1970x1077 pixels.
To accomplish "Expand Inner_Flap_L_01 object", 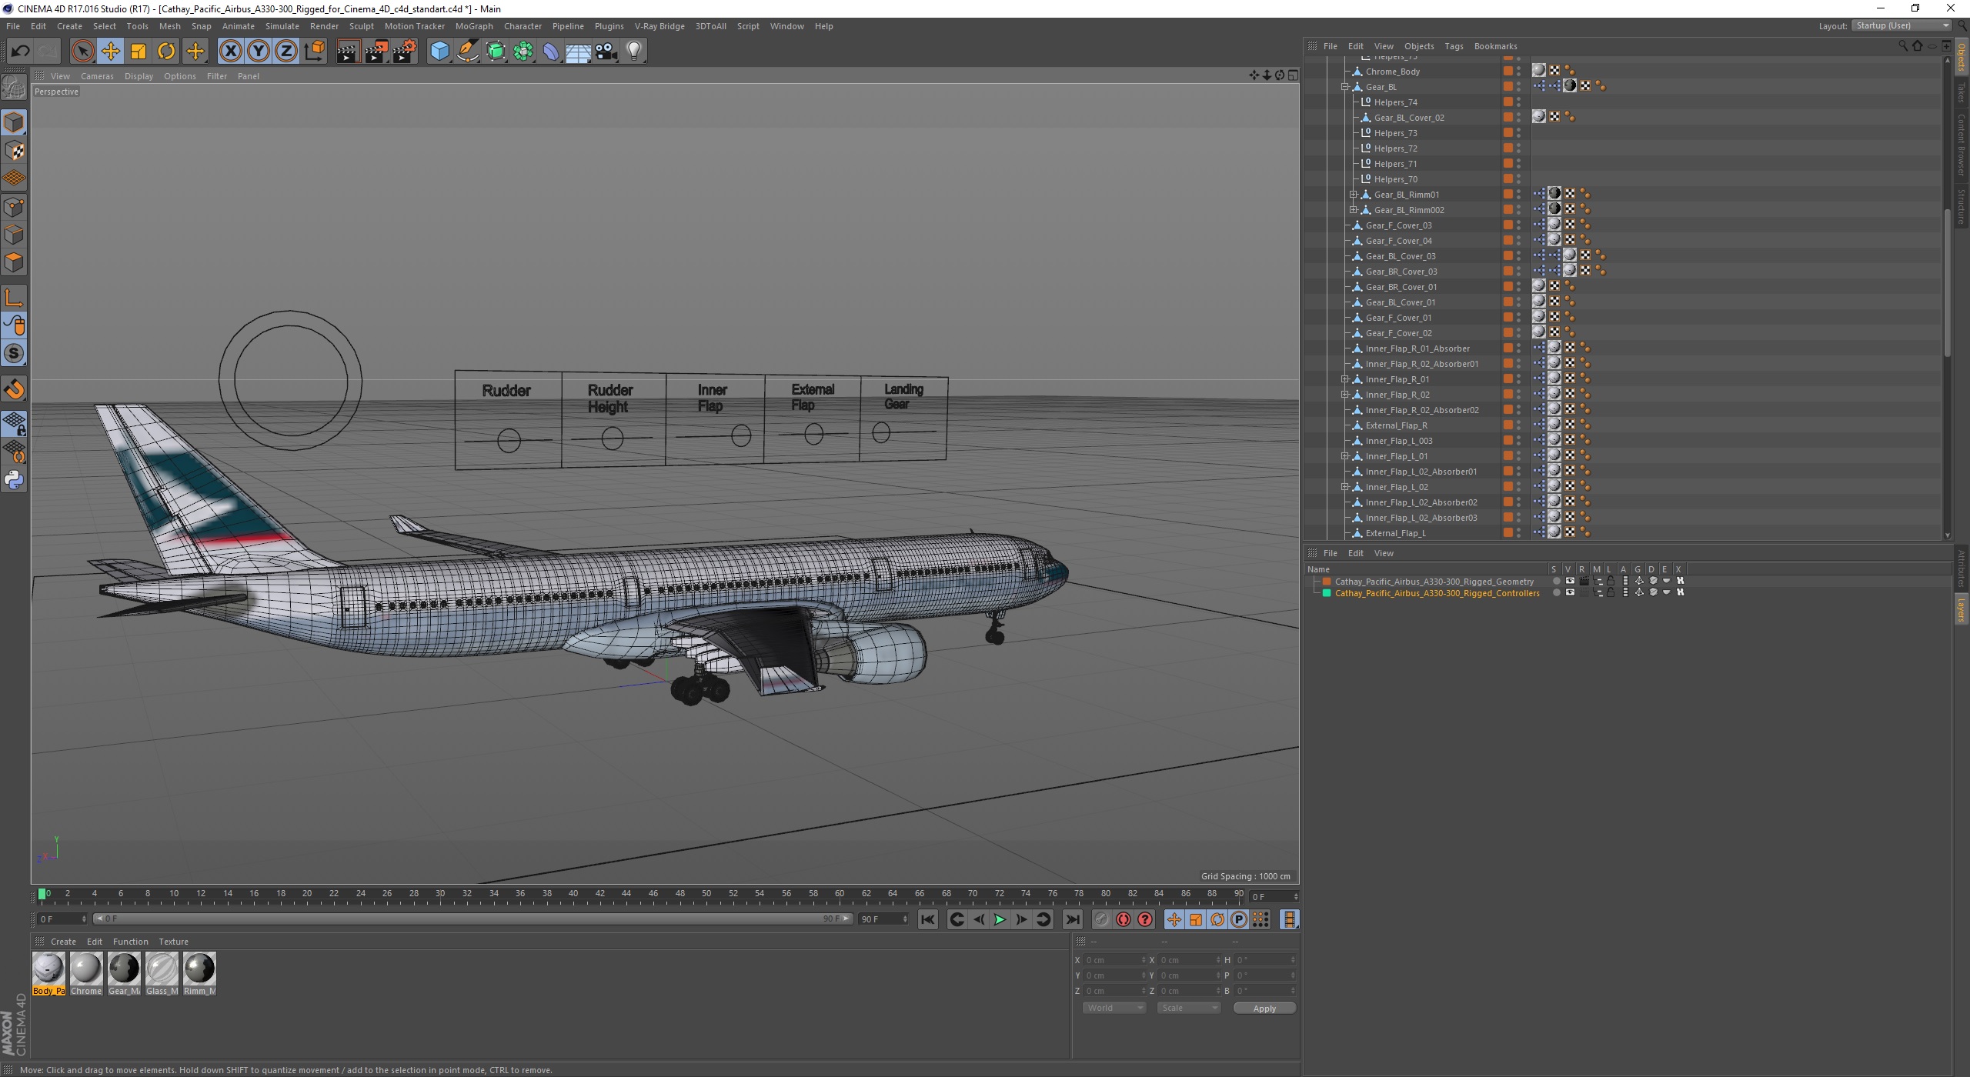I will click(x=1345, y=456).
